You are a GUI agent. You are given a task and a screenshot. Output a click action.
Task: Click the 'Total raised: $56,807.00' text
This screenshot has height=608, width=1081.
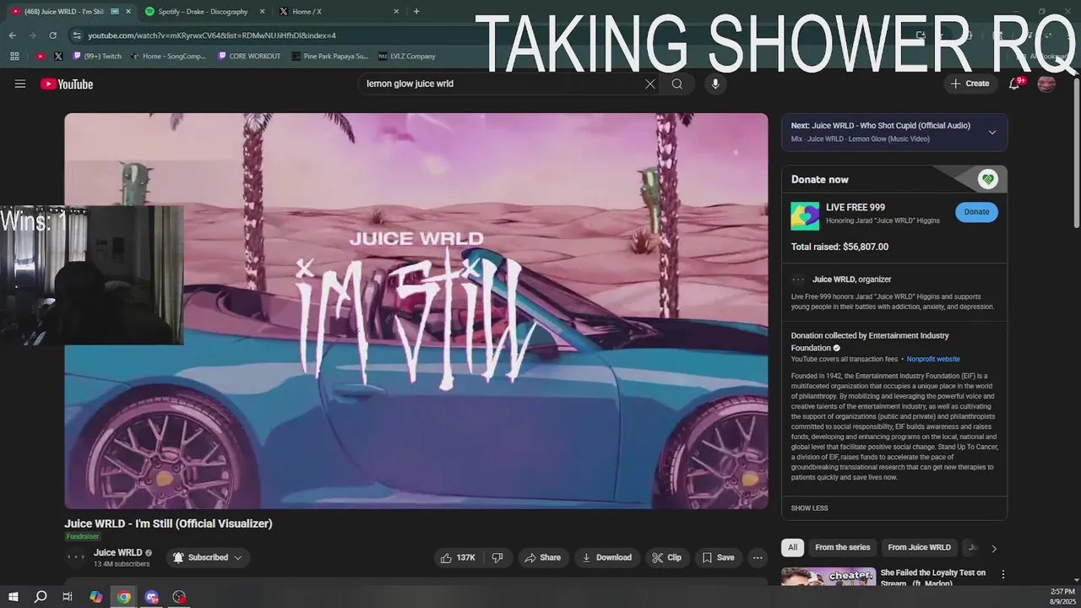click(839, 247)
